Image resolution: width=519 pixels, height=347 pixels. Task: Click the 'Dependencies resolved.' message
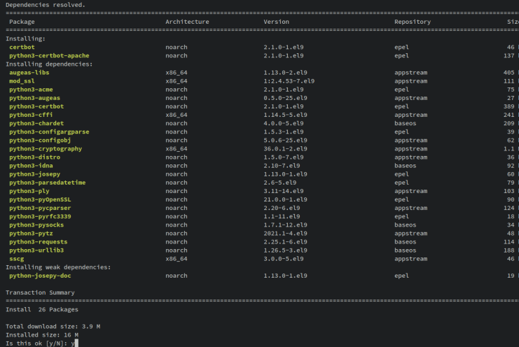coord(46,5)
